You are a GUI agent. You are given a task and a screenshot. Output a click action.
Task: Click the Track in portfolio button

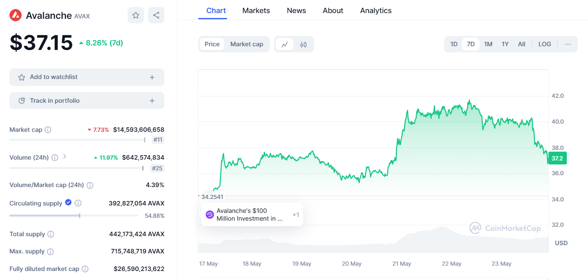click(87, 101)
